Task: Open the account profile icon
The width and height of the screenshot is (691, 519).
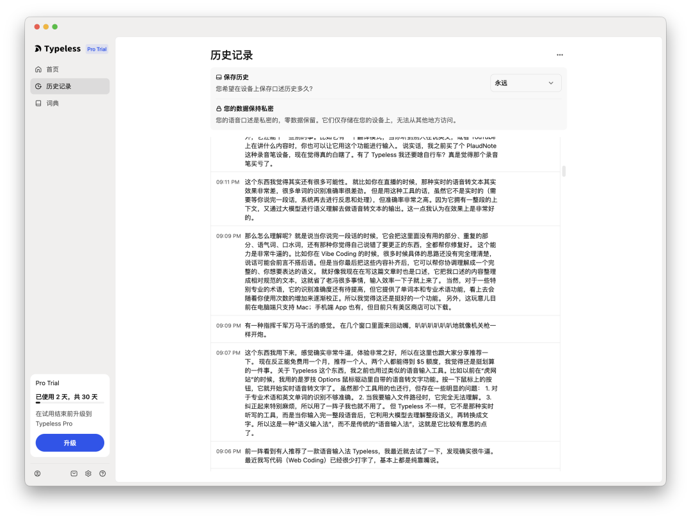Action: pos(38,474)
